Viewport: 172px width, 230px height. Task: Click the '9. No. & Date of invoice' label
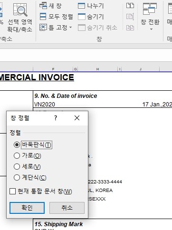click(66, 96)
